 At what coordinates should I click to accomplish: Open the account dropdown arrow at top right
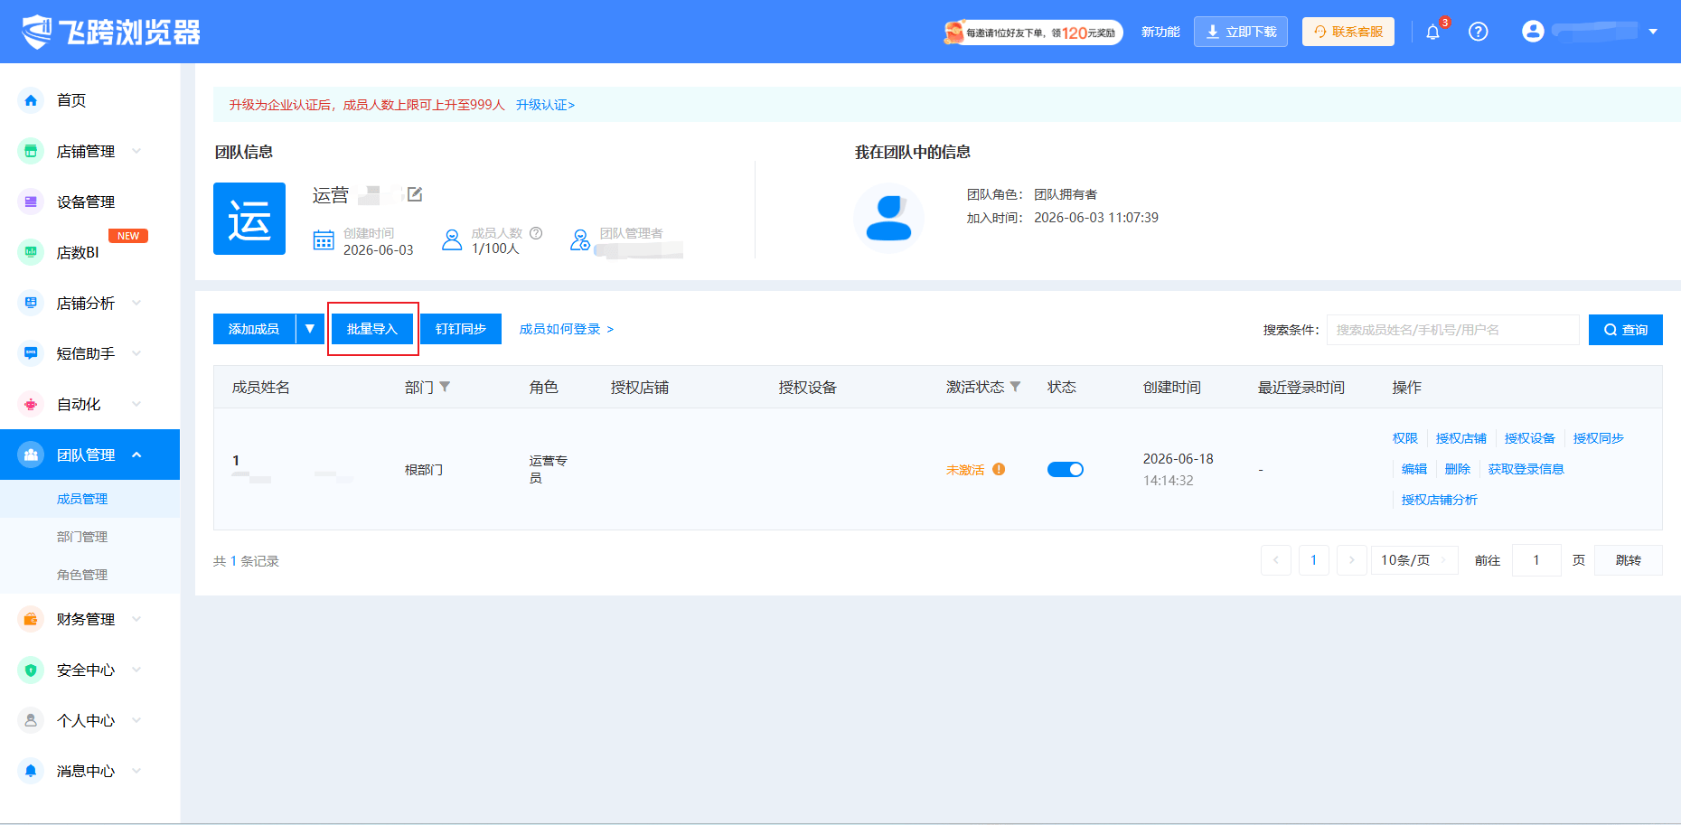pyautogui.click(x=1653, y=32)
